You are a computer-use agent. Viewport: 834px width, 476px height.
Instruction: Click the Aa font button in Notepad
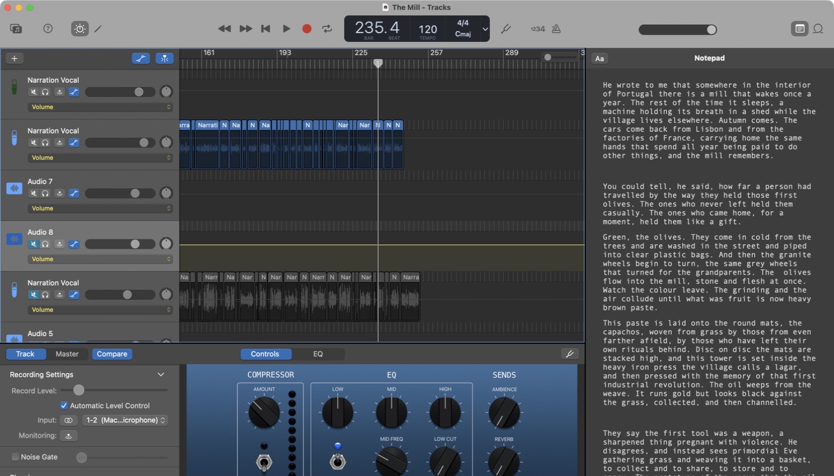tap(600, 58)
